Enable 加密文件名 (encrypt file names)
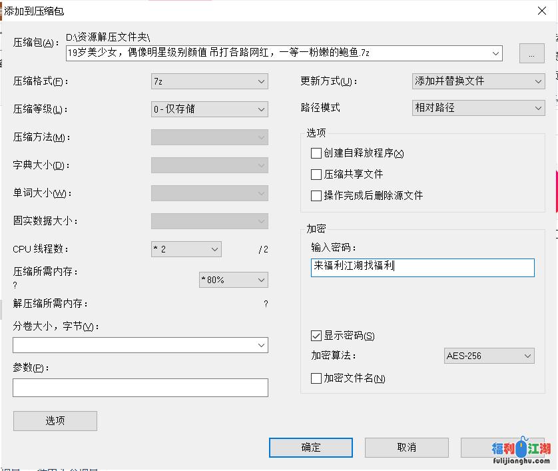 [x=316, y=378]
